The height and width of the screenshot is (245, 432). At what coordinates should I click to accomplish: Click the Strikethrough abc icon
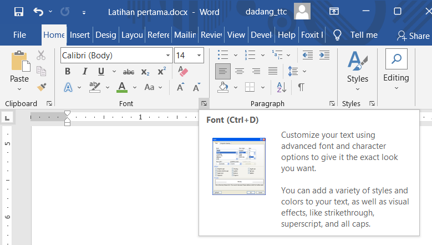pos(128,72)
